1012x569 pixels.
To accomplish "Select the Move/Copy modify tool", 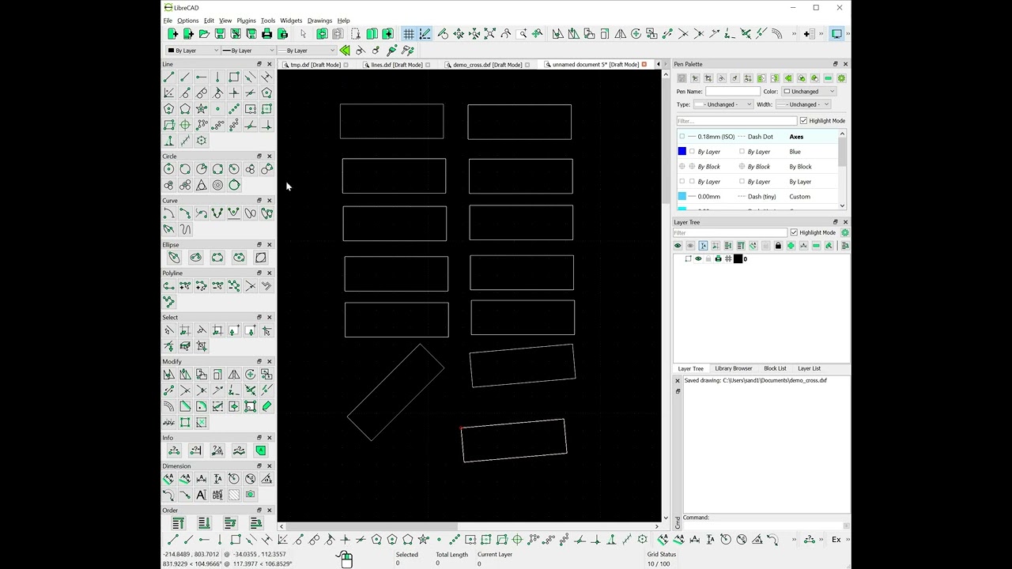I will coord(168,375).
